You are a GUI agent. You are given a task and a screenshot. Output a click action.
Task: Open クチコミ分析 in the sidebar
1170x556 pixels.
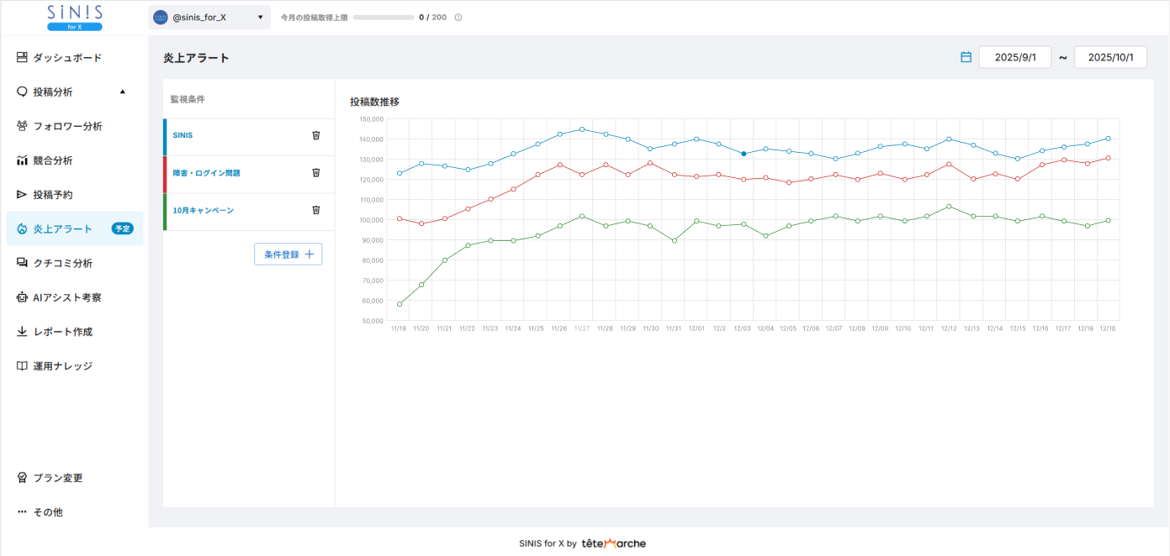(62, 264)
